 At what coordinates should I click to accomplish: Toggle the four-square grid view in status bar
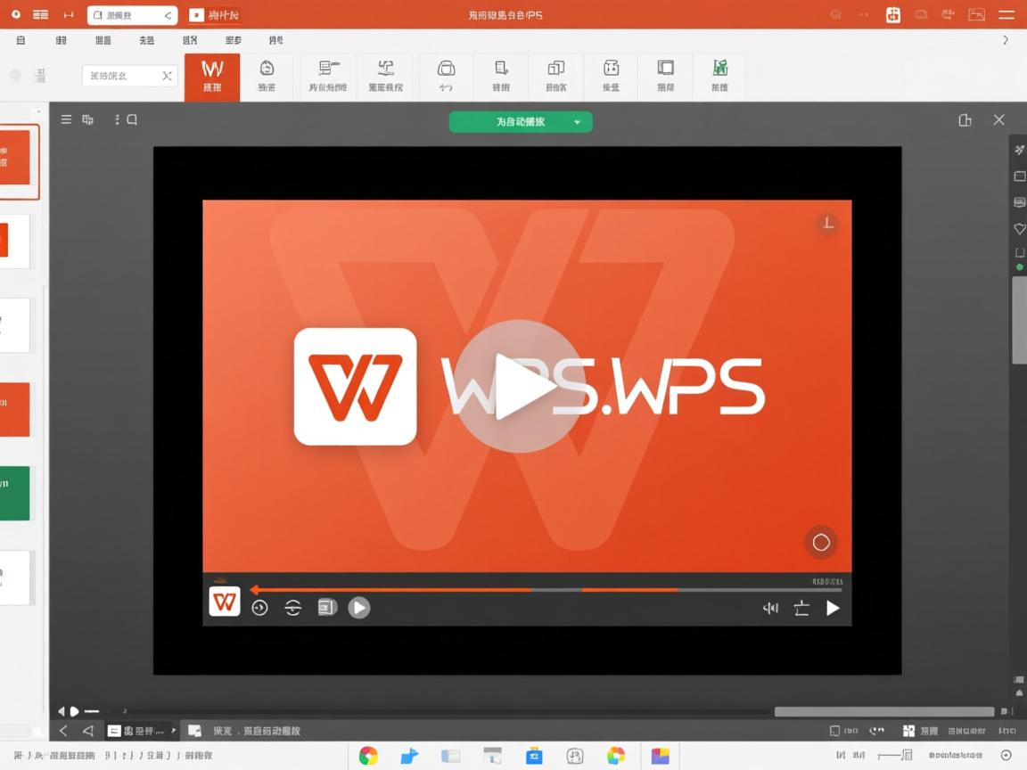[908, 731]
